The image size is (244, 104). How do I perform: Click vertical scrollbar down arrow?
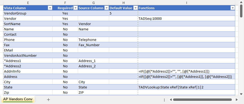click(x=241, y=94)
